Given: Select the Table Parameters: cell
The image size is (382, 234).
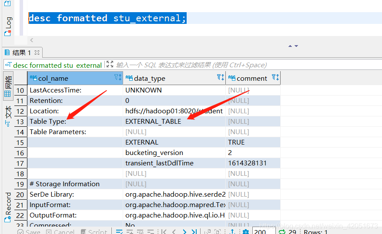Looking at the screenshot, I should point(75,132).
